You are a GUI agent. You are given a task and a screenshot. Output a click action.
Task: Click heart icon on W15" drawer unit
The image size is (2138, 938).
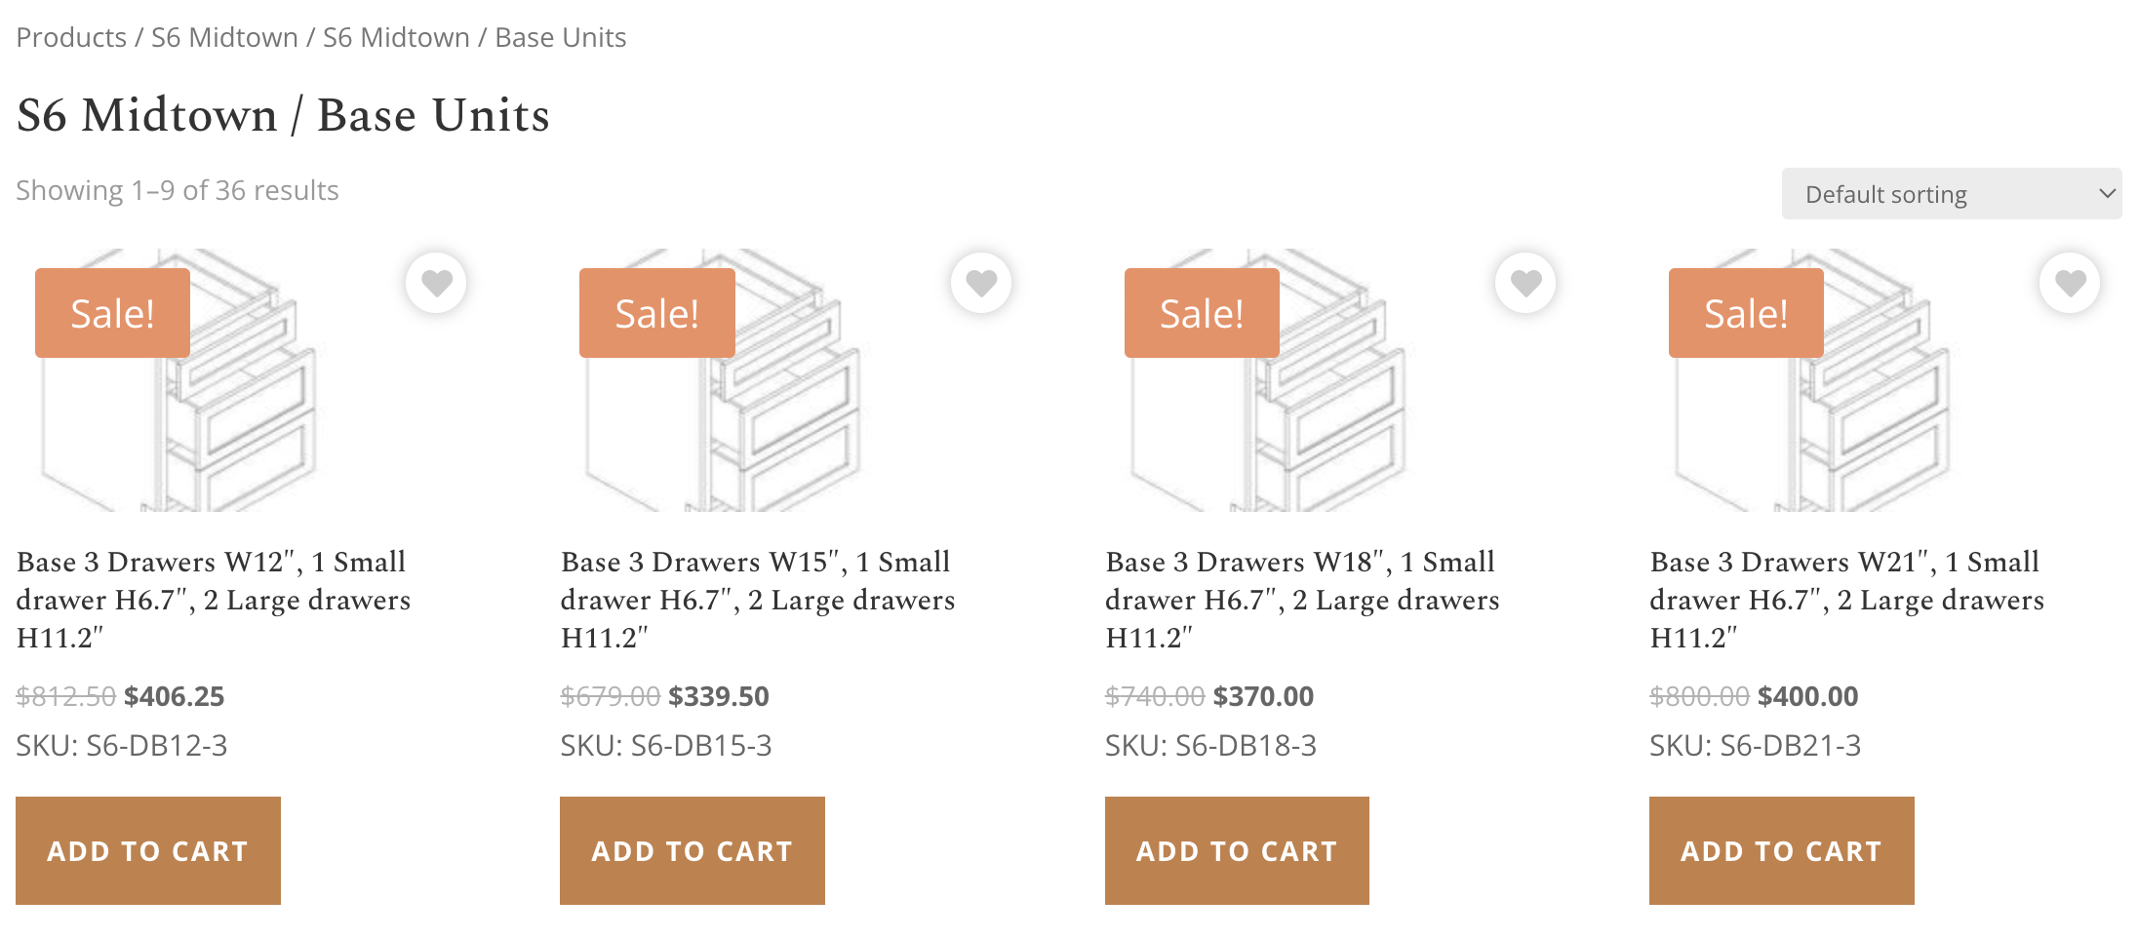pos(980,283)
